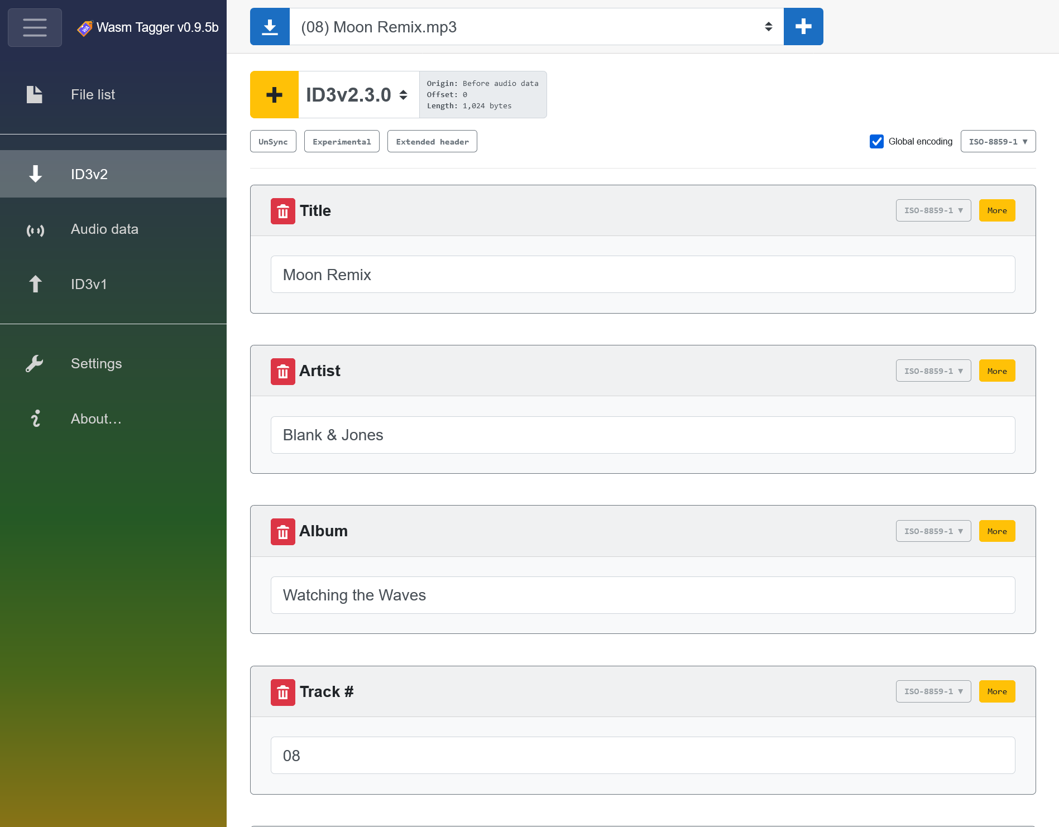Open the file selector dropdown
The height and width of the screenshot is (827, 1059).
536,26
